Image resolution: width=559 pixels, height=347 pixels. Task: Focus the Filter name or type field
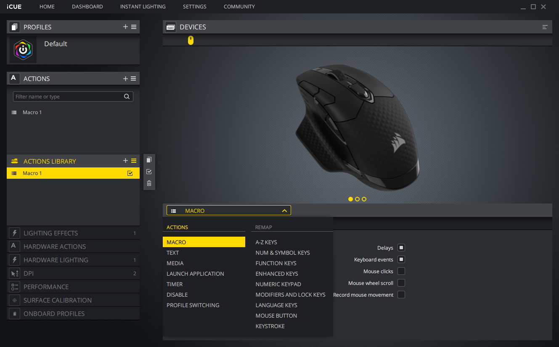point(73,97)
